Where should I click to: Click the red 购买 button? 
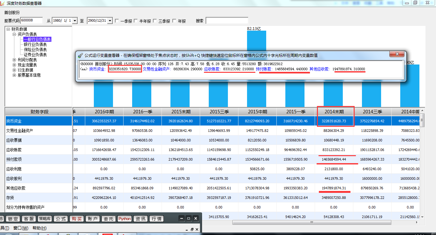pos(77,219)
